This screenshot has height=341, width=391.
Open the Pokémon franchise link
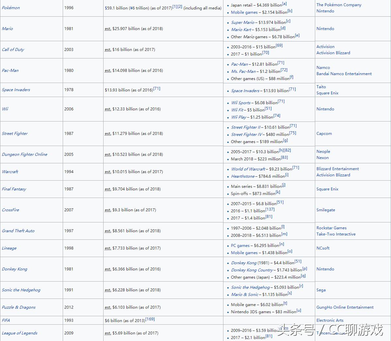click(x=11, y=8)
